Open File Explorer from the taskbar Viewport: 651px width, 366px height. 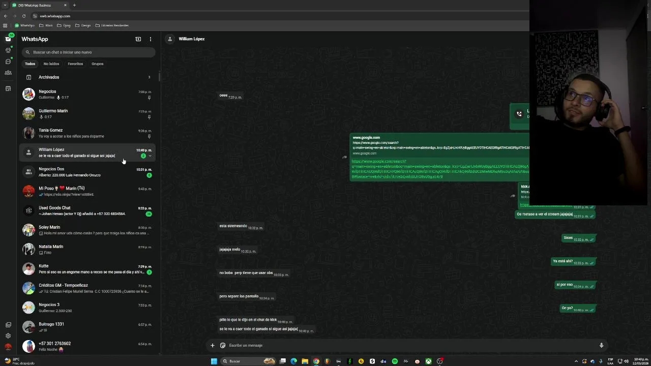point(305,361)
